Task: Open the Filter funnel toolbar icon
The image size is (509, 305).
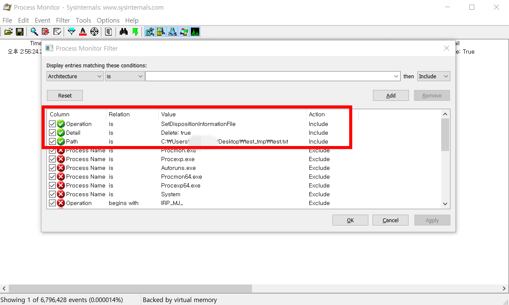Action: click(72, 31)
